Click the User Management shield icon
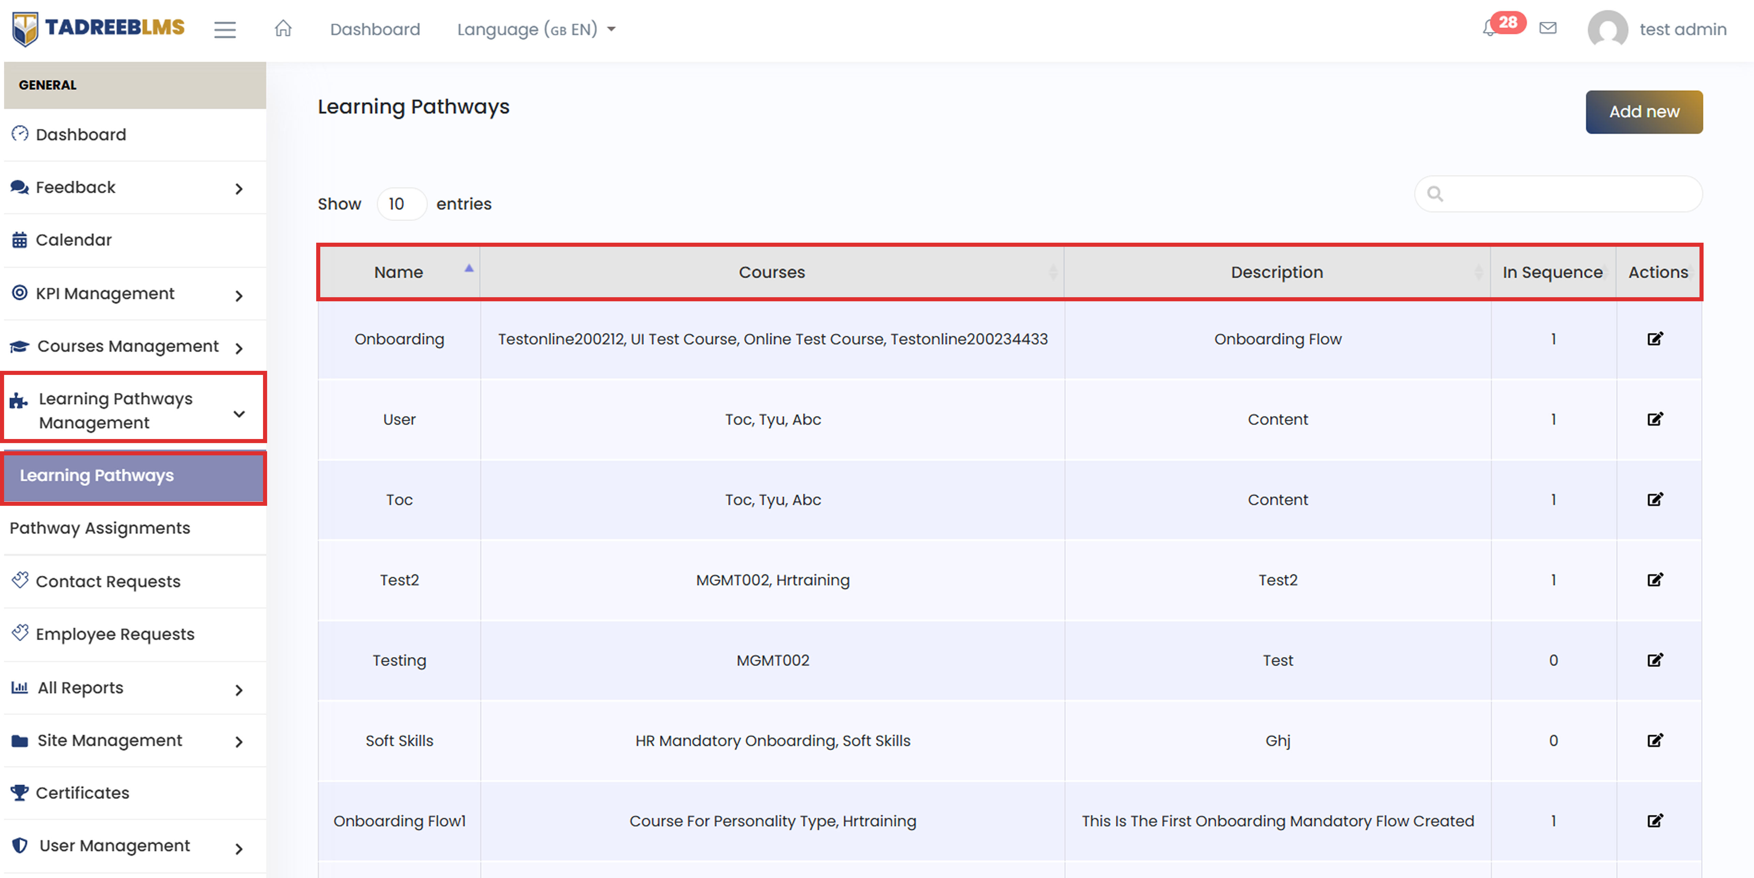The width and height of the screenshot is (1754, 878). click(x=20, y=845)
